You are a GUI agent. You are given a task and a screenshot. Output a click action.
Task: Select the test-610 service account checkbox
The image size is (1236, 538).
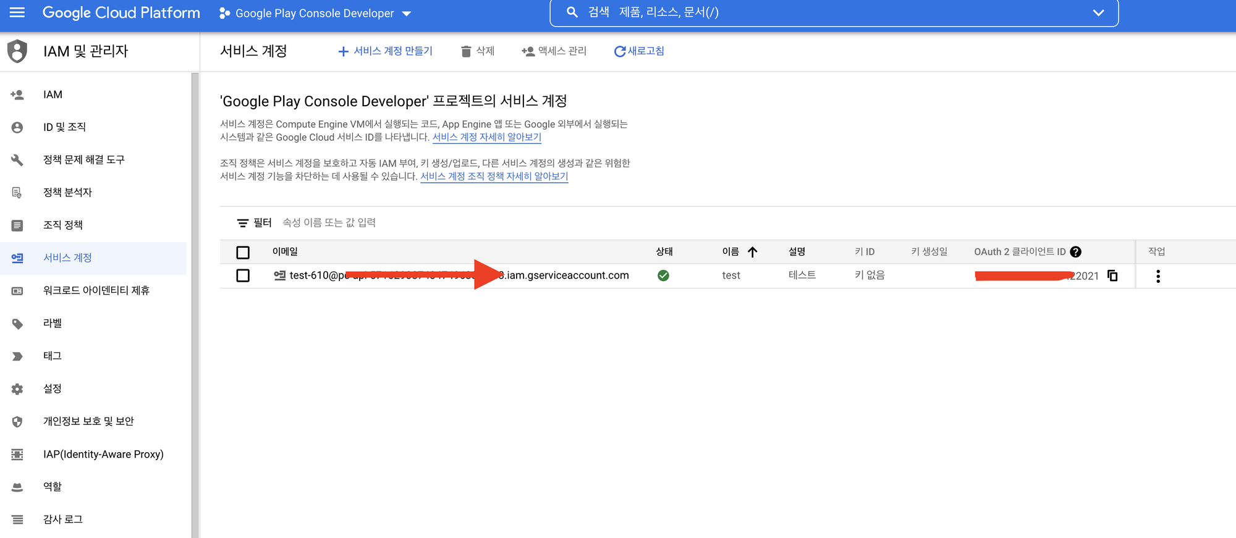(243, 275)
